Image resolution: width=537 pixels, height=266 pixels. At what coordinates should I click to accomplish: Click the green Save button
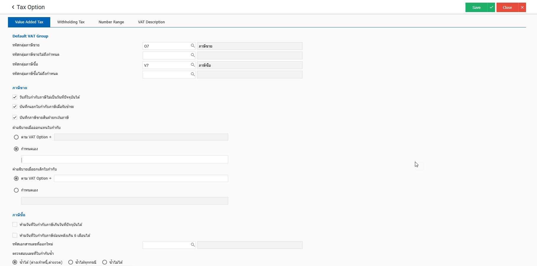tap(476, 7)
